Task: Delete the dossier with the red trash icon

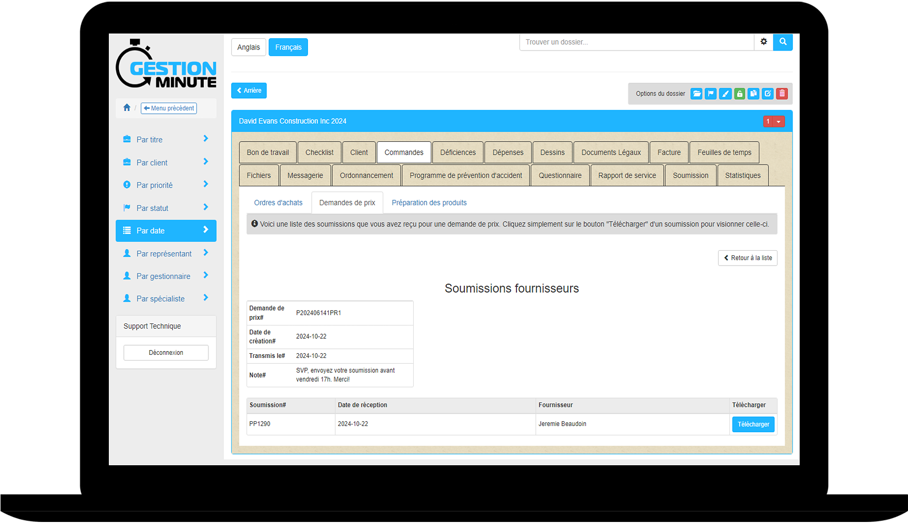Action: (x=782, y=94)
